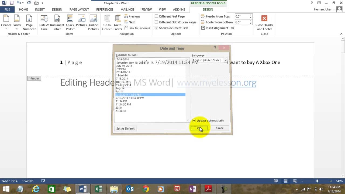Click the proofing icon in status bar
This screenshot has height=194, width=345.
pyautogui.click(x=43, y=181)
